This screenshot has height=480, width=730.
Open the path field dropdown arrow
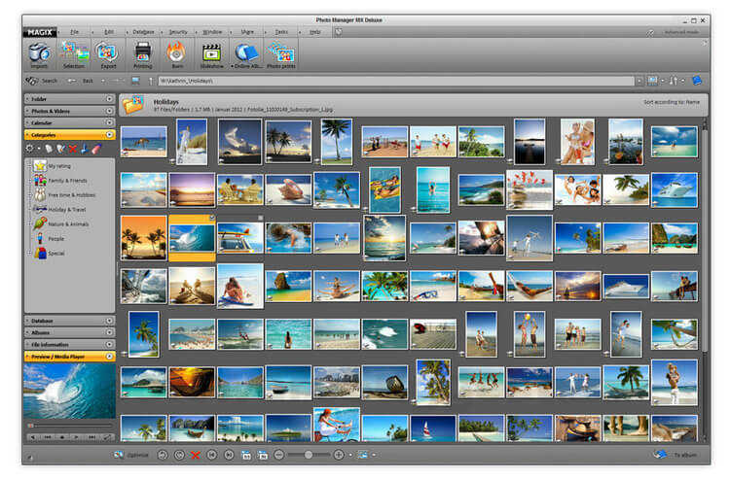639,81
